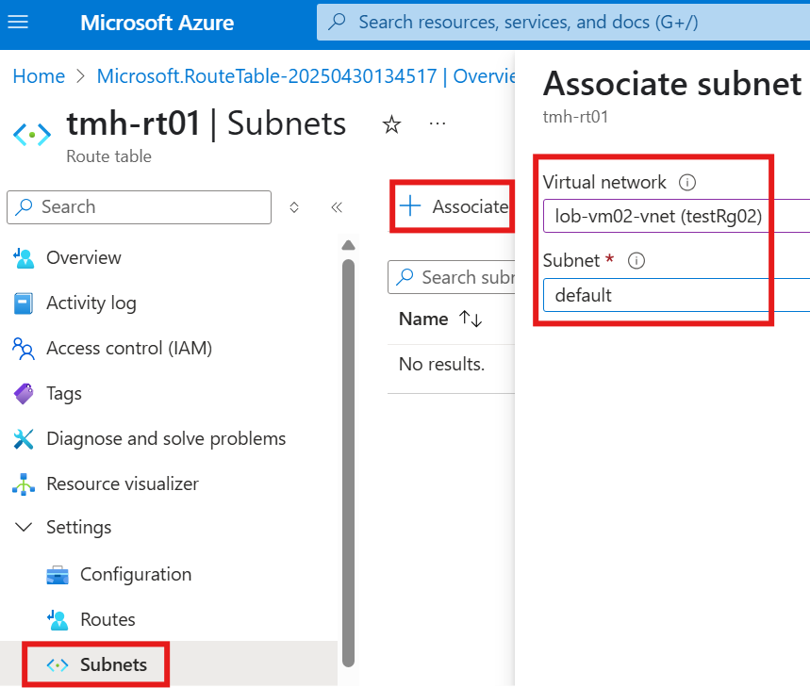Click the Diagnose wrench icon
This screenshot has width=810, height=688.
tap(24, 439)
